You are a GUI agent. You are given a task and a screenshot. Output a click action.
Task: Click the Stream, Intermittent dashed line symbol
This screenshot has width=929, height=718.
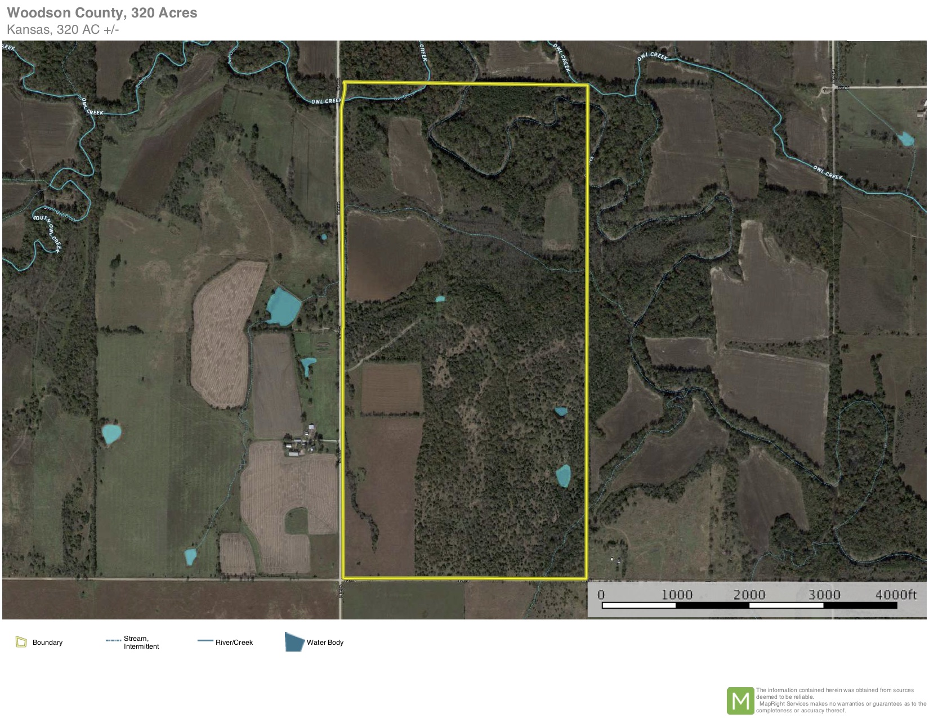[113, 641]
